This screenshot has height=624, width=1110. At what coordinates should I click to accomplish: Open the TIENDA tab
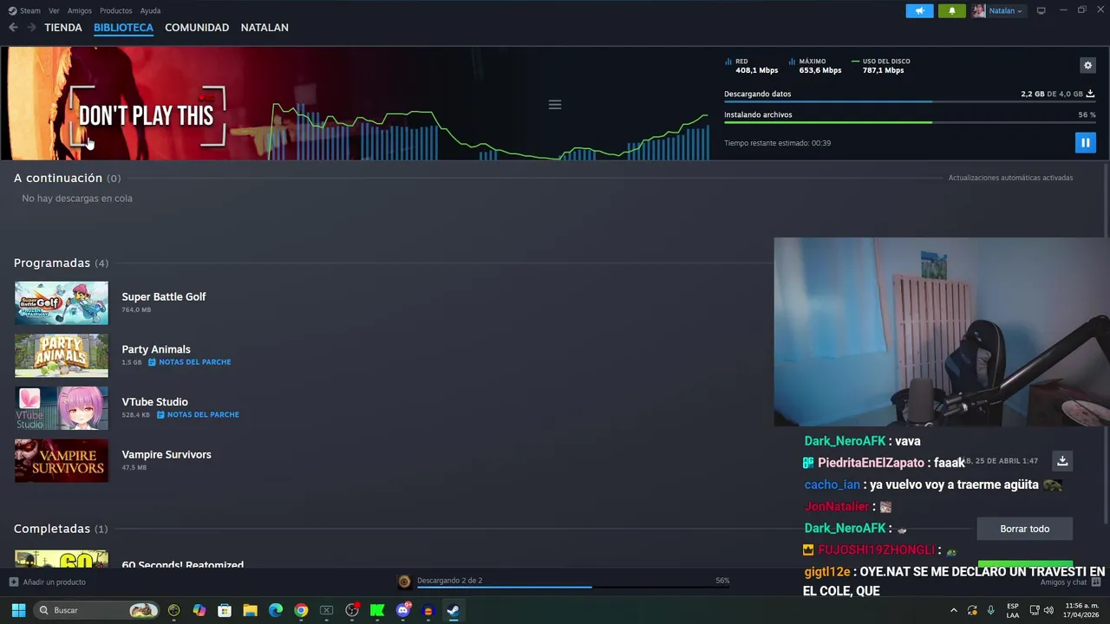(x=63, y=28)
